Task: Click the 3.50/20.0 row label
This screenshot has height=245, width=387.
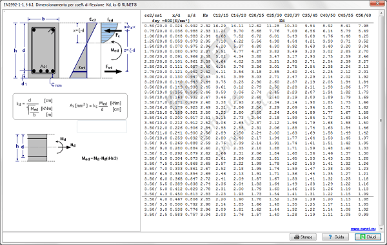Action: [x=155, y=87]
